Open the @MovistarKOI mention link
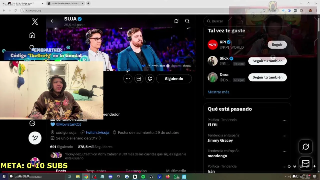 point(68,124)
